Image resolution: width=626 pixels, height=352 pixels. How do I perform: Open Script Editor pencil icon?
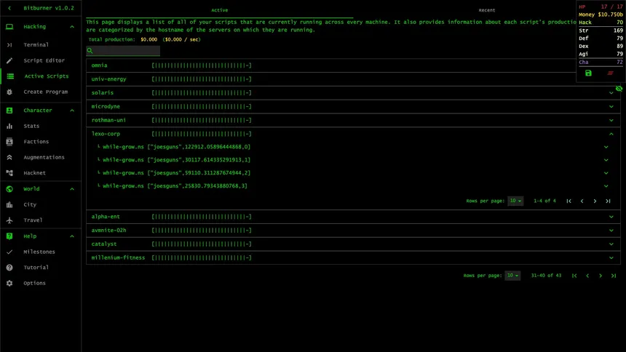pyautogui.click(x=9, y=60)
